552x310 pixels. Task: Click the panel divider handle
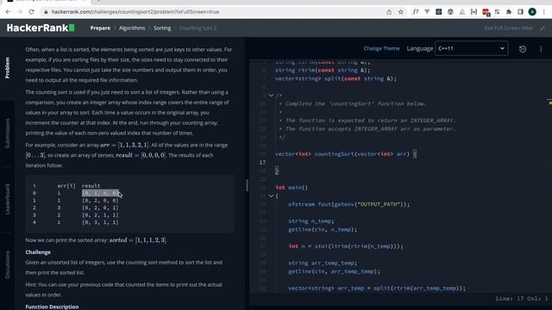pos(248,185)
